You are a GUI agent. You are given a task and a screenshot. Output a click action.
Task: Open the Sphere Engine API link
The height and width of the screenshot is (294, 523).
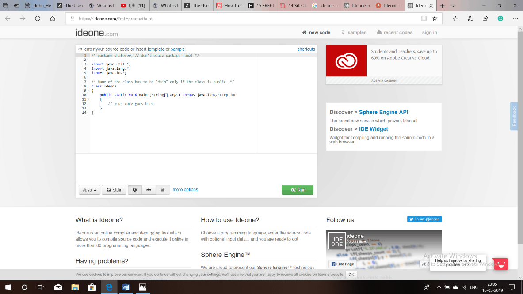383,112
